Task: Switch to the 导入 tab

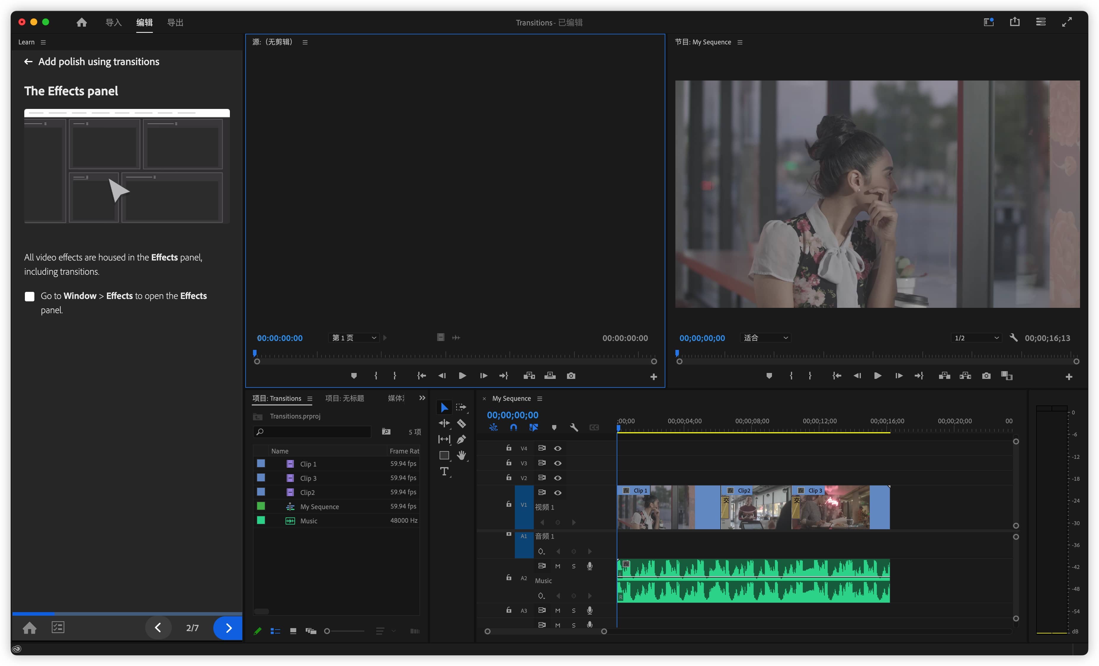Action: (113, 22)
